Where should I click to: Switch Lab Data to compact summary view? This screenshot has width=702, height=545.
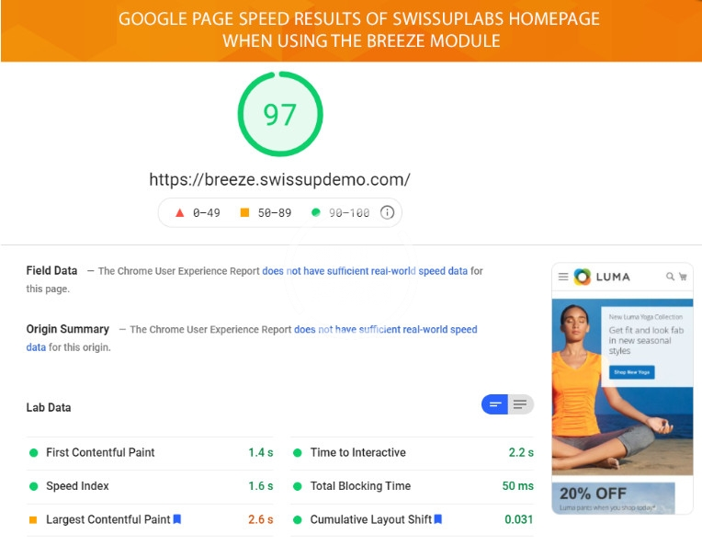[x=495, y=404]
